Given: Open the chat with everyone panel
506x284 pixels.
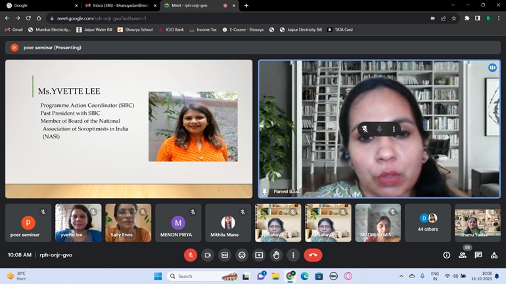Looking at the screenshot, I should 478,255.
